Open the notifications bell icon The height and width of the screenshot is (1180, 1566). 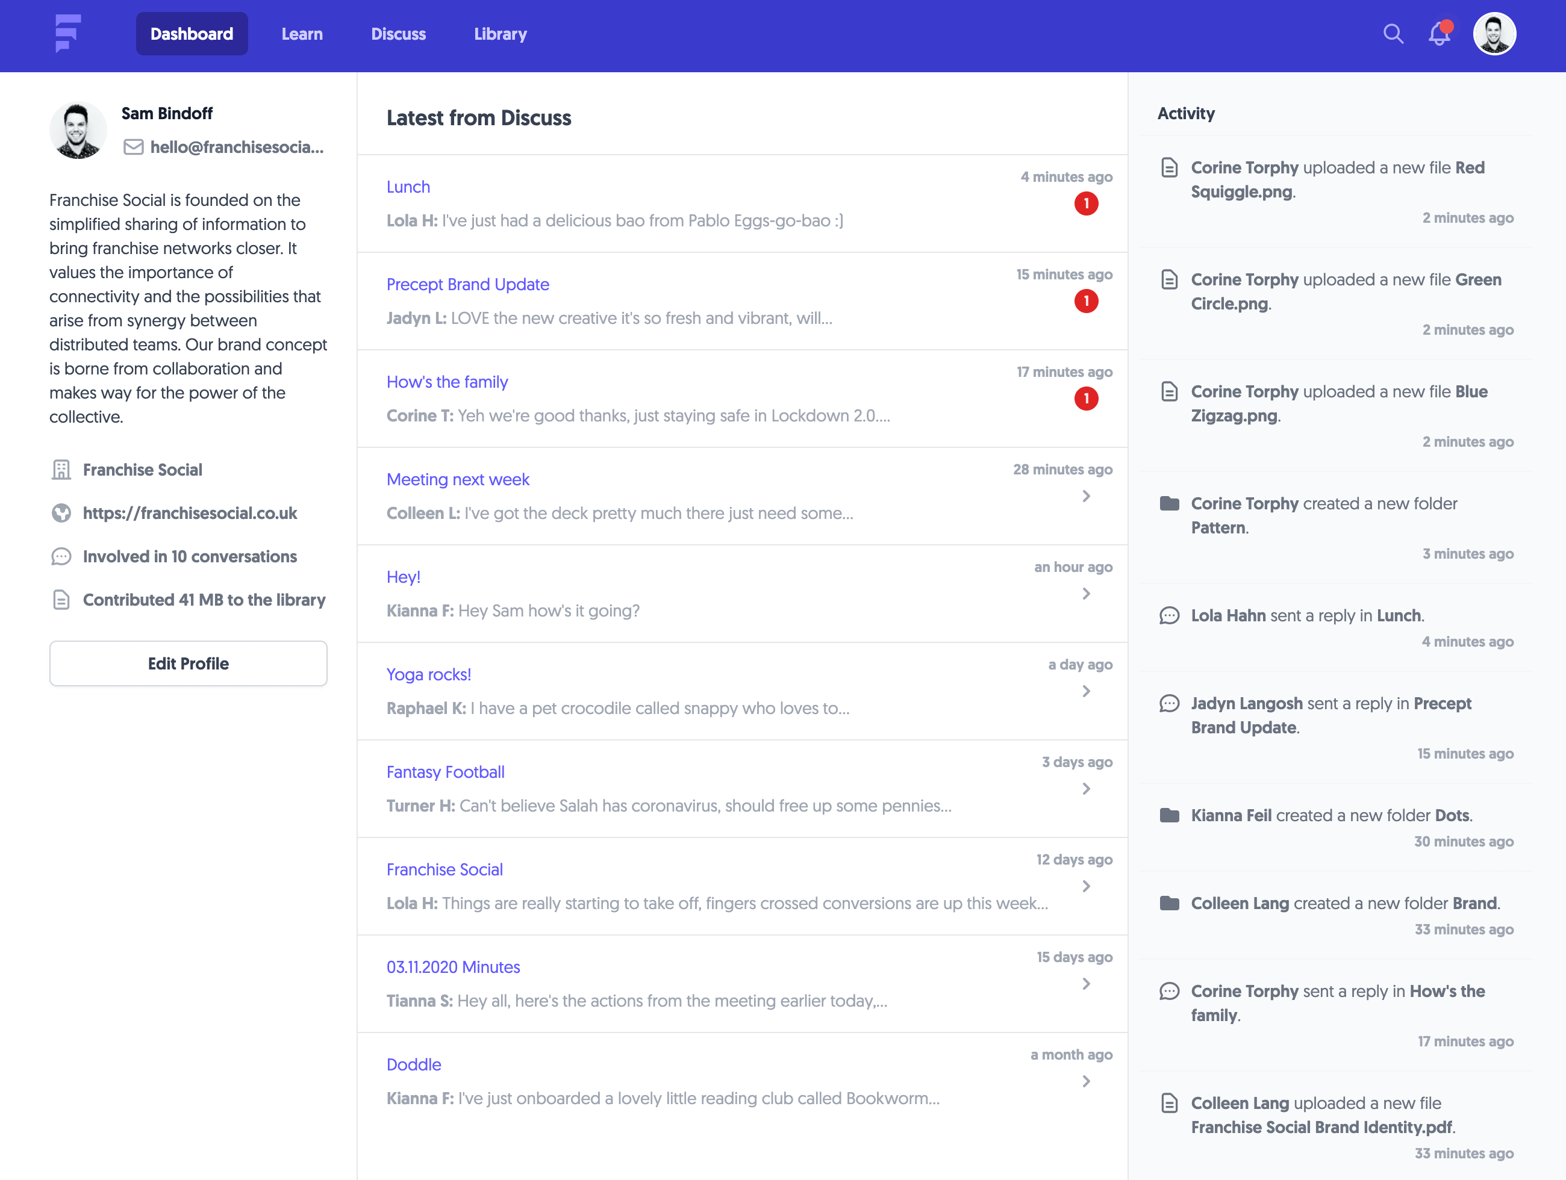point(1440,33)
